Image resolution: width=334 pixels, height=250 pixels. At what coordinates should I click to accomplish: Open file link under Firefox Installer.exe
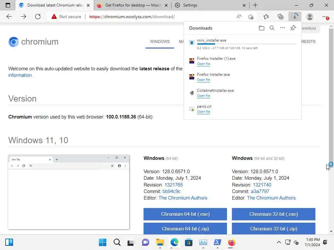pyautogui.click(x=204, y=80)
